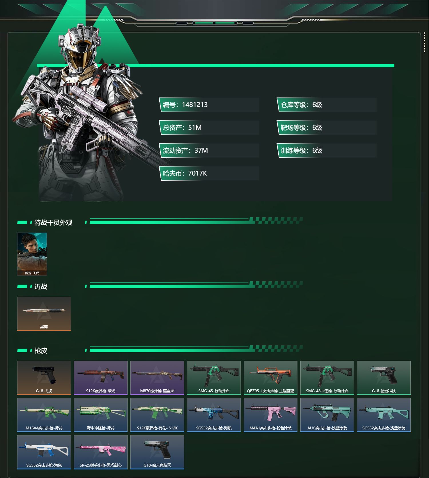Screen dimensions: 429x478
Task: Select the 黑鹰 melee knife card
Action: point(44,314)
